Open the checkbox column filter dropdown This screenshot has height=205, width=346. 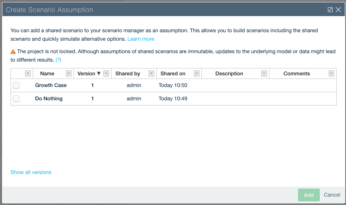28,74
